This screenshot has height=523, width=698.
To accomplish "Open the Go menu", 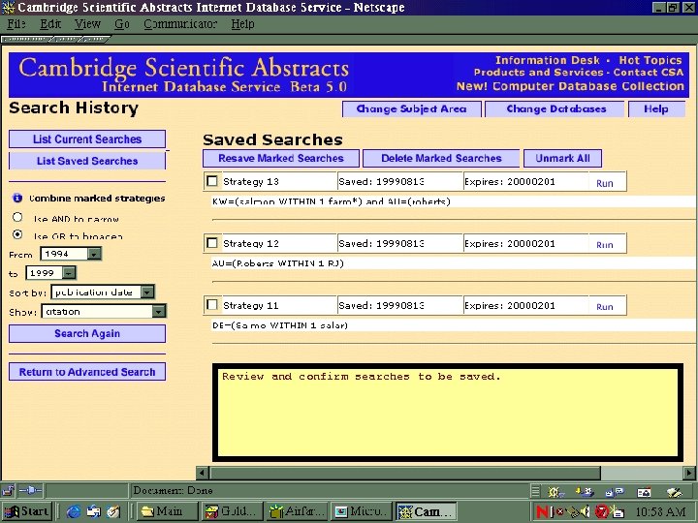I will [x=121, y=24].
